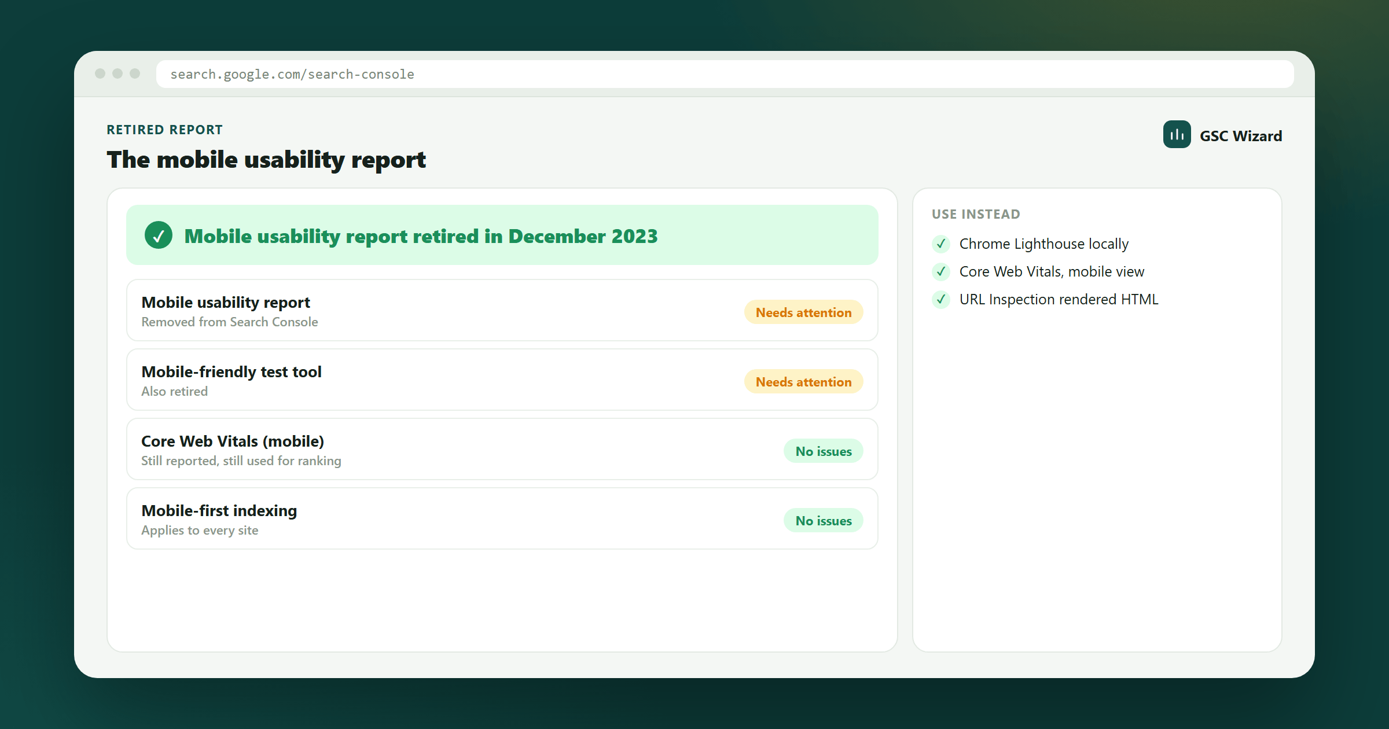Click Needs attention badge for Mobile-friendly test tool

click(803, 382)
